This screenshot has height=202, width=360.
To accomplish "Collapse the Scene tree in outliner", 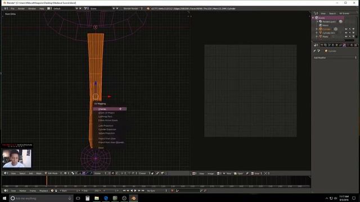I will coord(313,17).
